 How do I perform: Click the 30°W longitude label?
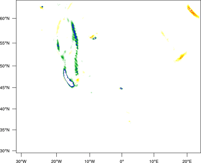pyautogui.click(x=21, y=161)
